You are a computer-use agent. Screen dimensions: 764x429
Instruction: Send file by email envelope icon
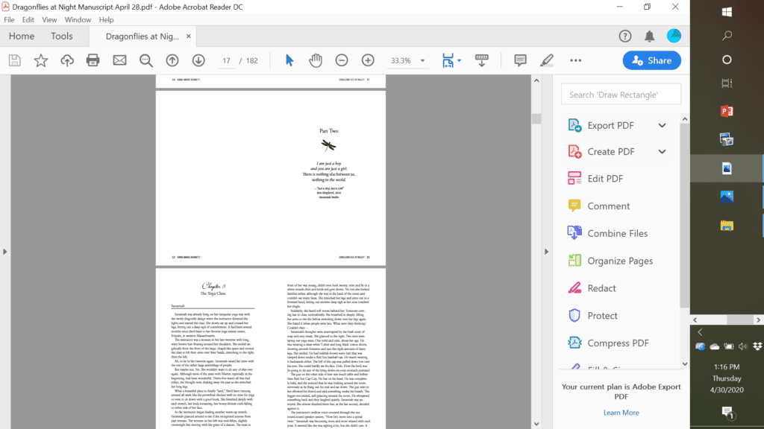click(x=119, y=60)
